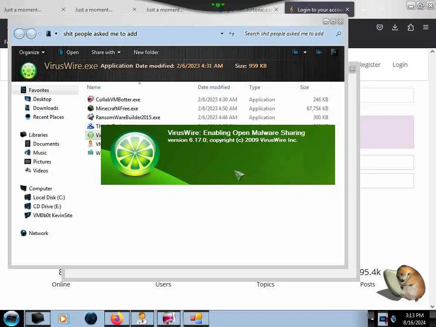Open the Music library
The width and height of the screenshot is (436, 327).
click(40, 153)
